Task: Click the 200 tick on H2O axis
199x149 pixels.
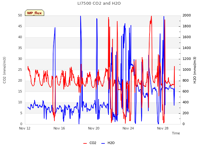Action: 186,113
